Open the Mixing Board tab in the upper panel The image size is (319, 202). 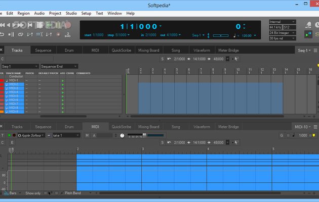pyautogui.click(x=149, y=50)
